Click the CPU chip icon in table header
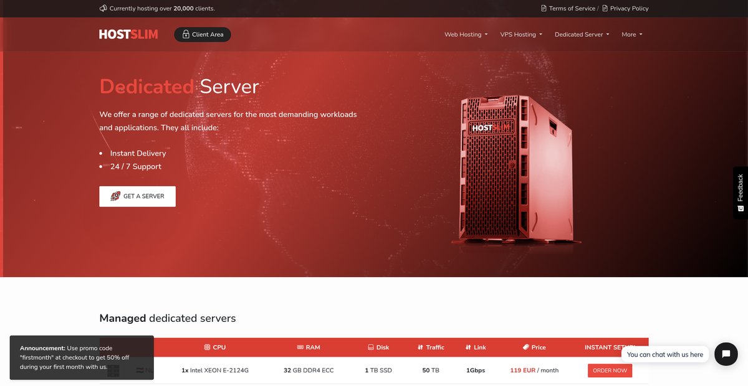This screenshot has width=748, height=386. [x=207, y=347]
